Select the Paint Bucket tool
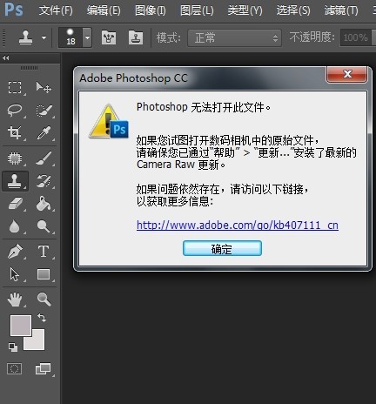The width and height of the screenshot is (376, 404). (x=44, y=204)
